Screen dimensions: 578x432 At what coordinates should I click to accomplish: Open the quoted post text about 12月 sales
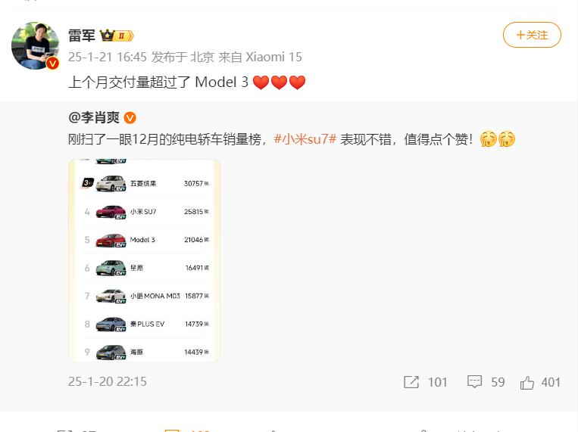pos(292,139)
